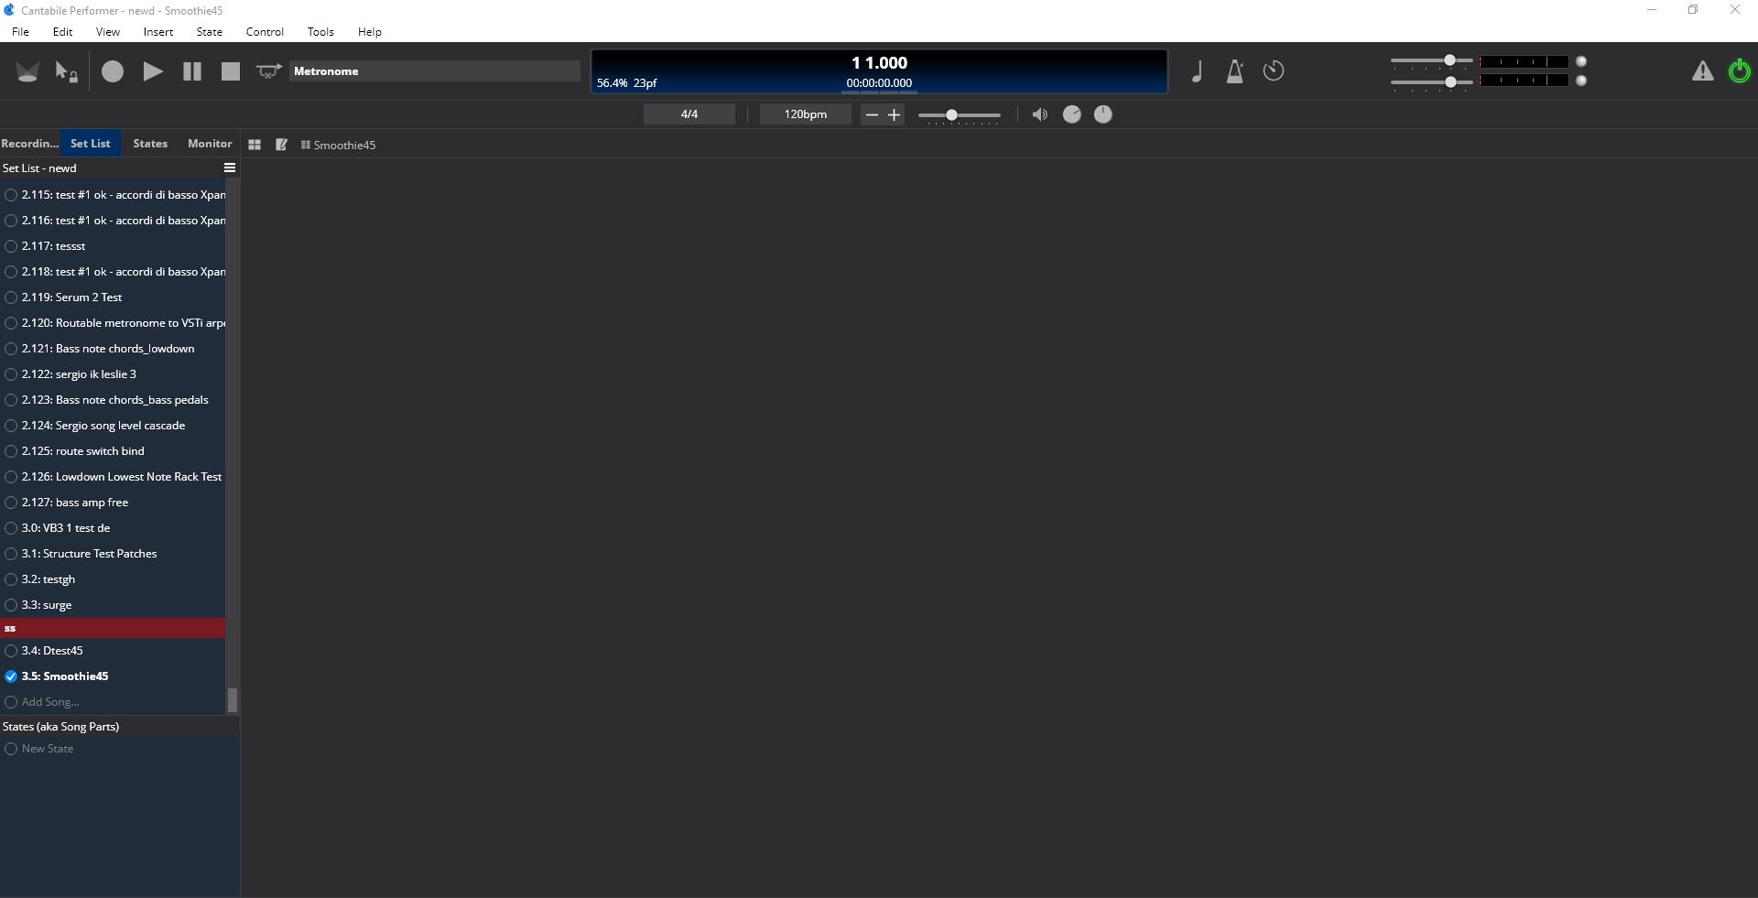1758x898 pixels.
Task: Click the Live Mode spotlight icon
Action: [27, 71]
